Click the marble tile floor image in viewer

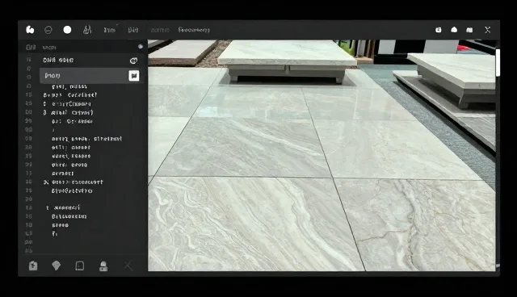click(x=322, y=156)
